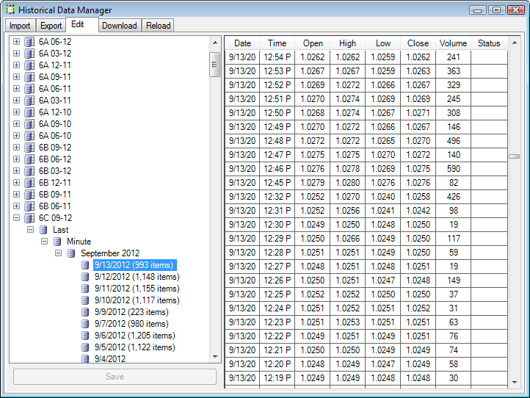Click the database icon beside 6A 12-10
This screenshot has height=398, width=530.
pyautogui.click(x=29, y=112)
